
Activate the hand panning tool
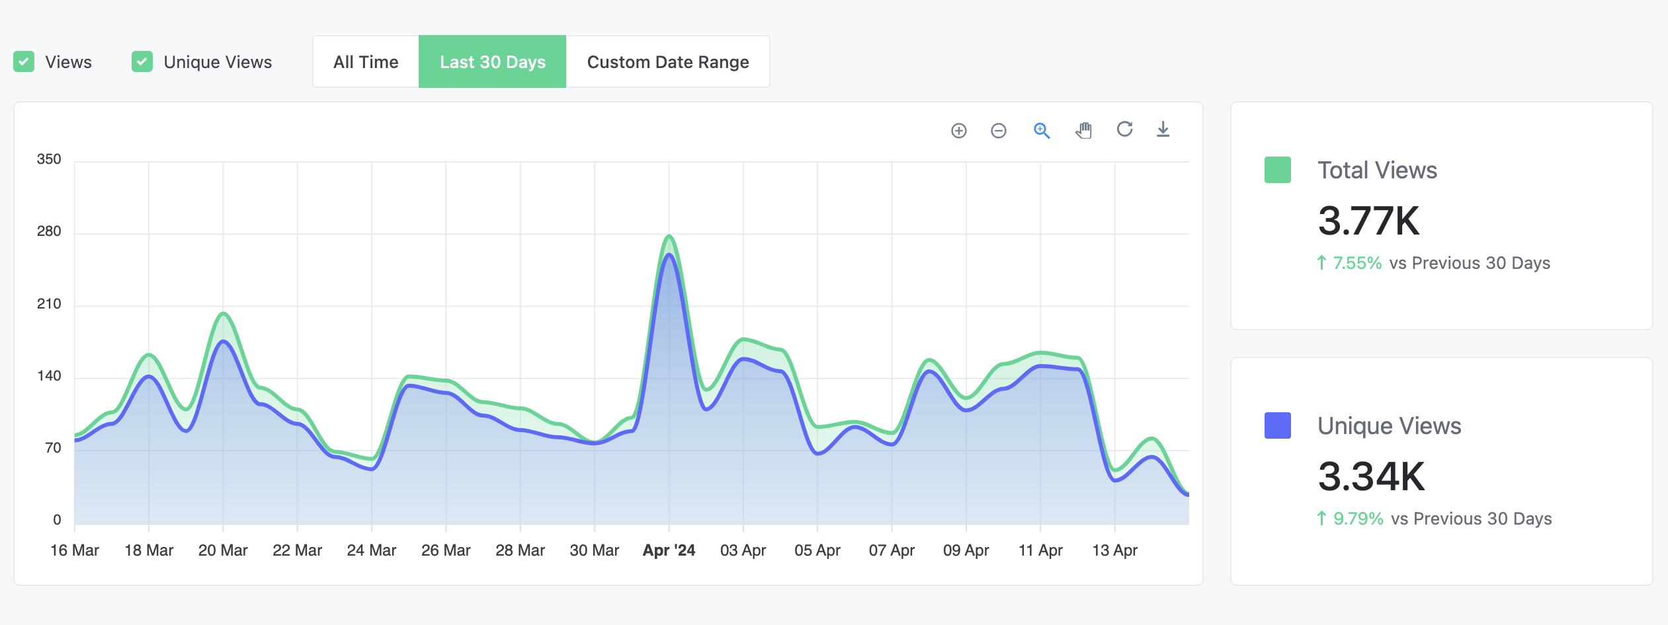(x=1083, y=130)
